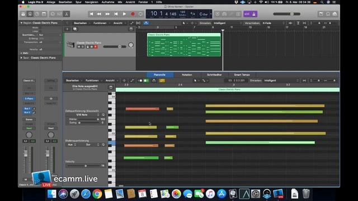Select the green Classic Electric Piano region
The image size is (358, 201).
(184, 45)
